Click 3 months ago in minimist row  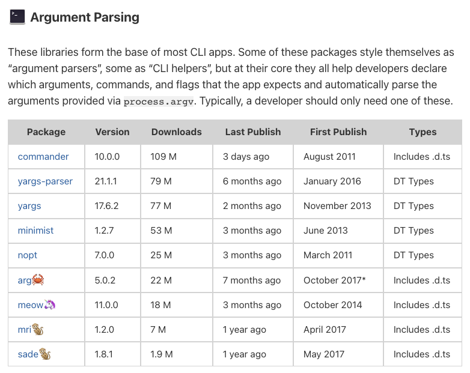[252, 231]
